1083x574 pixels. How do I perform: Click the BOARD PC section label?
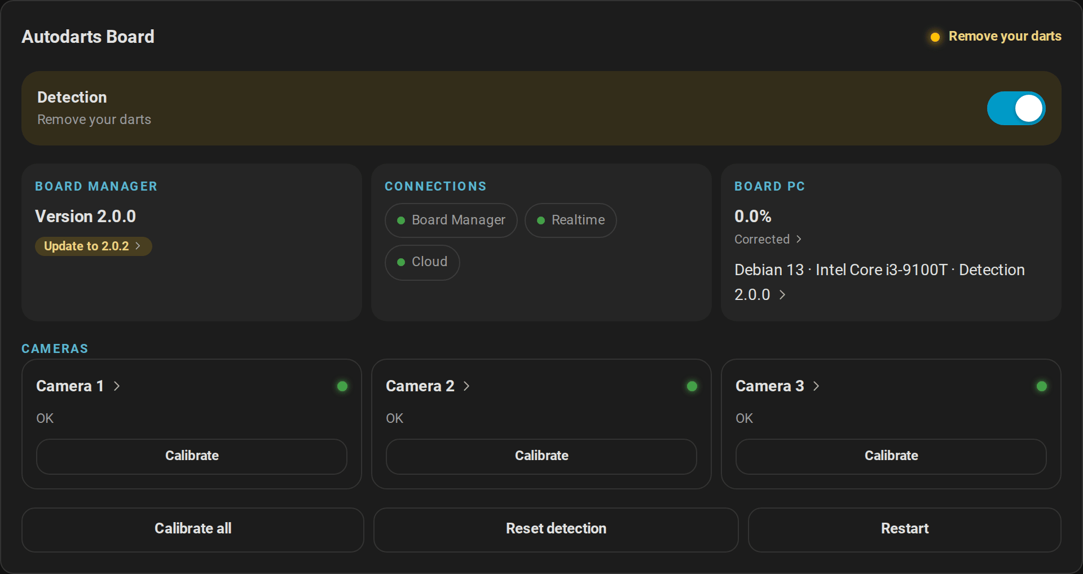(x=769, y=186)
